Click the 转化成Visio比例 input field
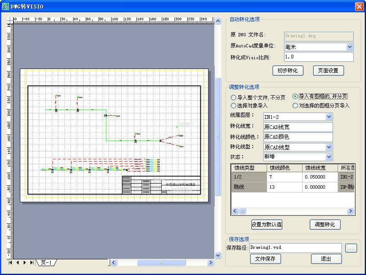Image resolution: width=366 pixels, height=275 pixels. [x=318, y=57]
